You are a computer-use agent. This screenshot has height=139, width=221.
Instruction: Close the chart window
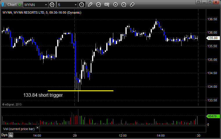pyautogui.click(x=216, y=2)
